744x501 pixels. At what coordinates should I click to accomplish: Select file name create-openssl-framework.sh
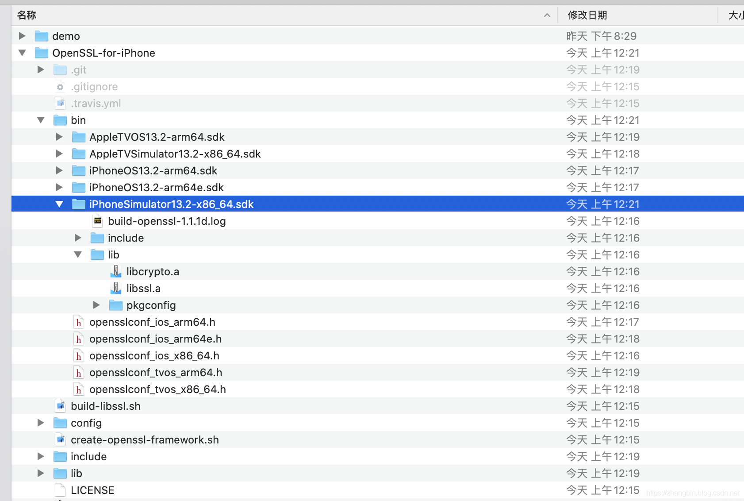pyautogui.click(x=145, y=439)
